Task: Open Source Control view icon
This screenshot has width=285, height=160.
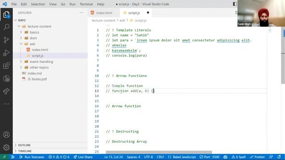Action: coord(6,40)
